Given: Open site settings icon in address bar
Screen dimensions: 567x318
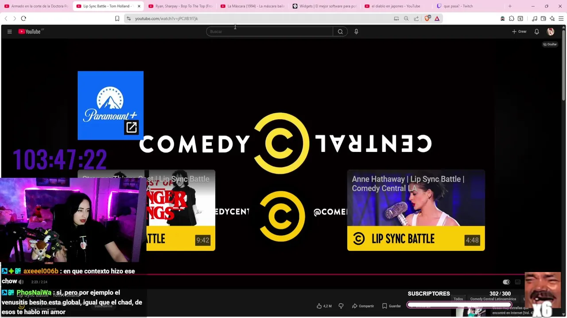Looking at the screenshot, I should [128, 19].
